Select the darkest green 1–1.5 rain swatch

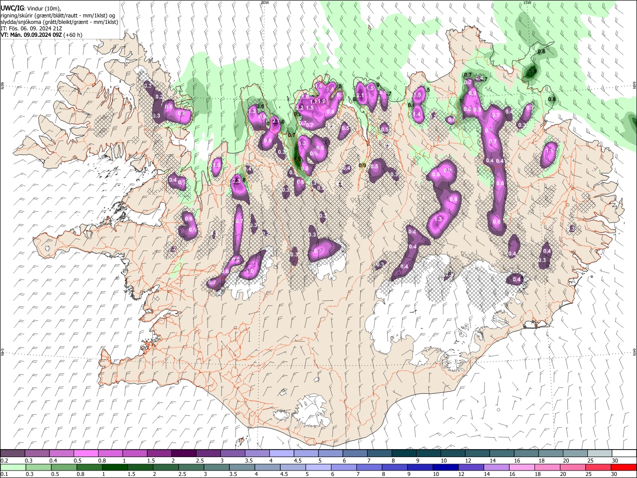[114, 468]
